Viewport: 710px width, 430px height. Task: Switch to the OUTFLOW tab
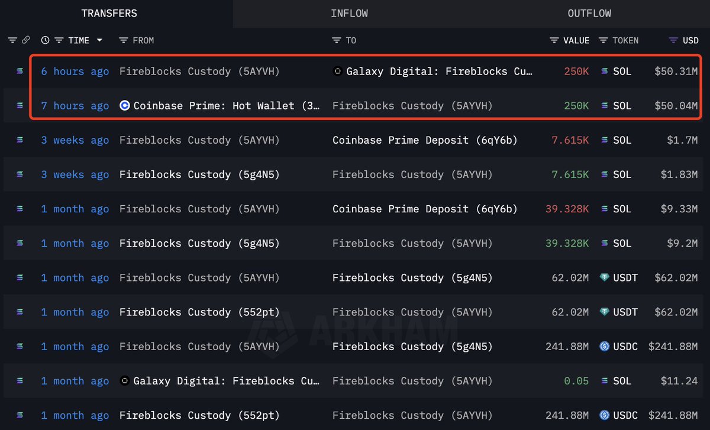tap(589, 13)
